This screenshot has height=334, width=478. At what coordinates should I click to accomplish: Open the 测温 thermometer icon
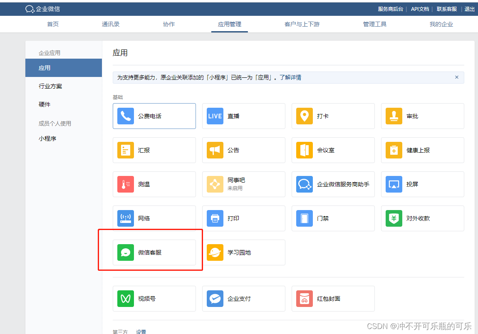(x=125, y=184)
